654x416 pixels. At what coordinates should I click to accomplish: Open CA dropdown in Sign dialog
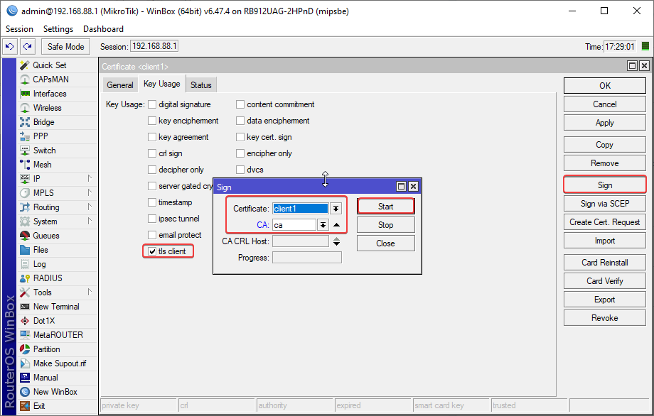[x=323, y=225]
